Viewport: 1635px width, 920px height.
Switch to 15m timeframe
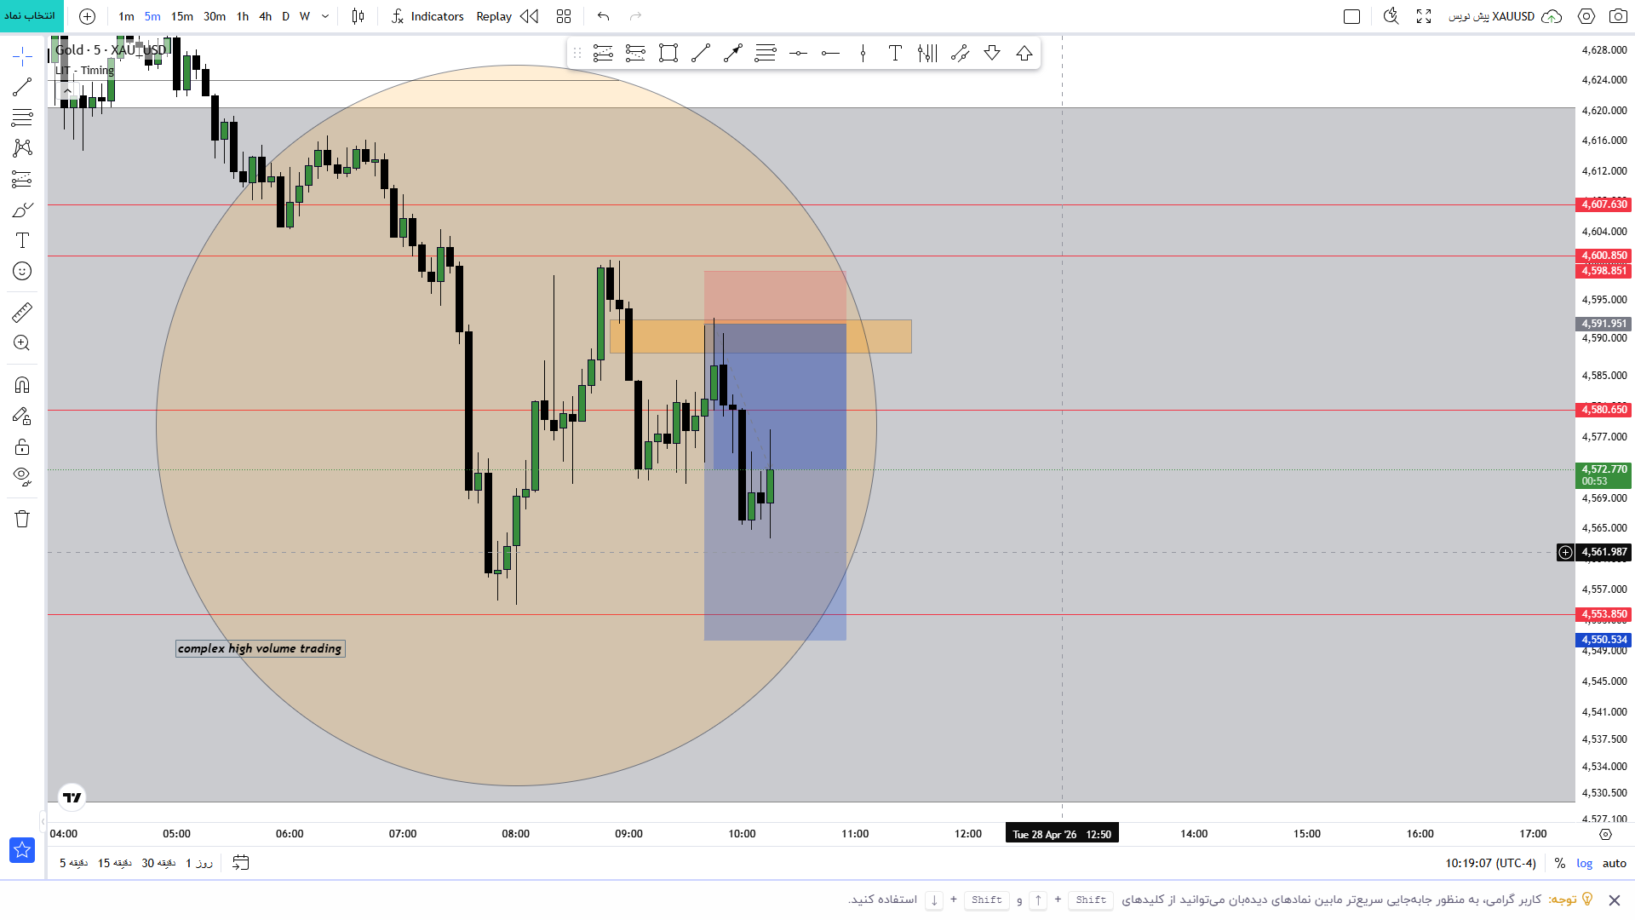[181, 16]
